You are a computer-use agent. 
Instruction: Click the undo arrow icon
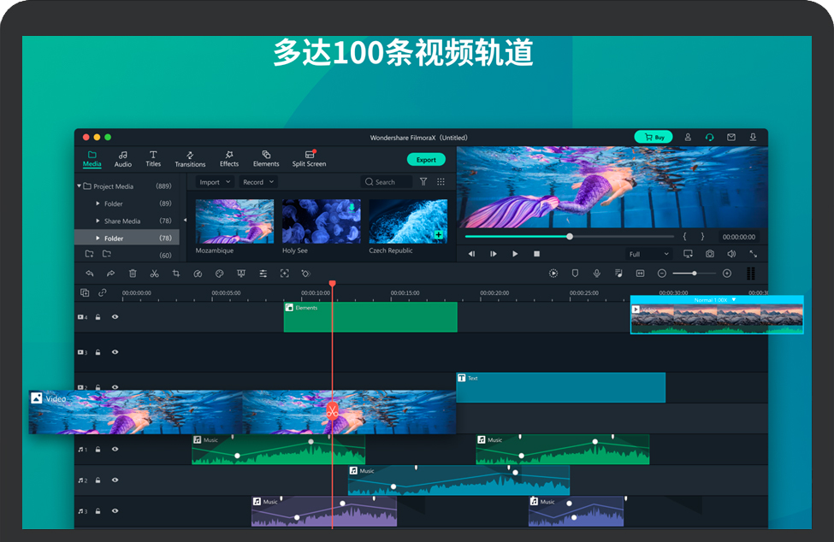89,274
